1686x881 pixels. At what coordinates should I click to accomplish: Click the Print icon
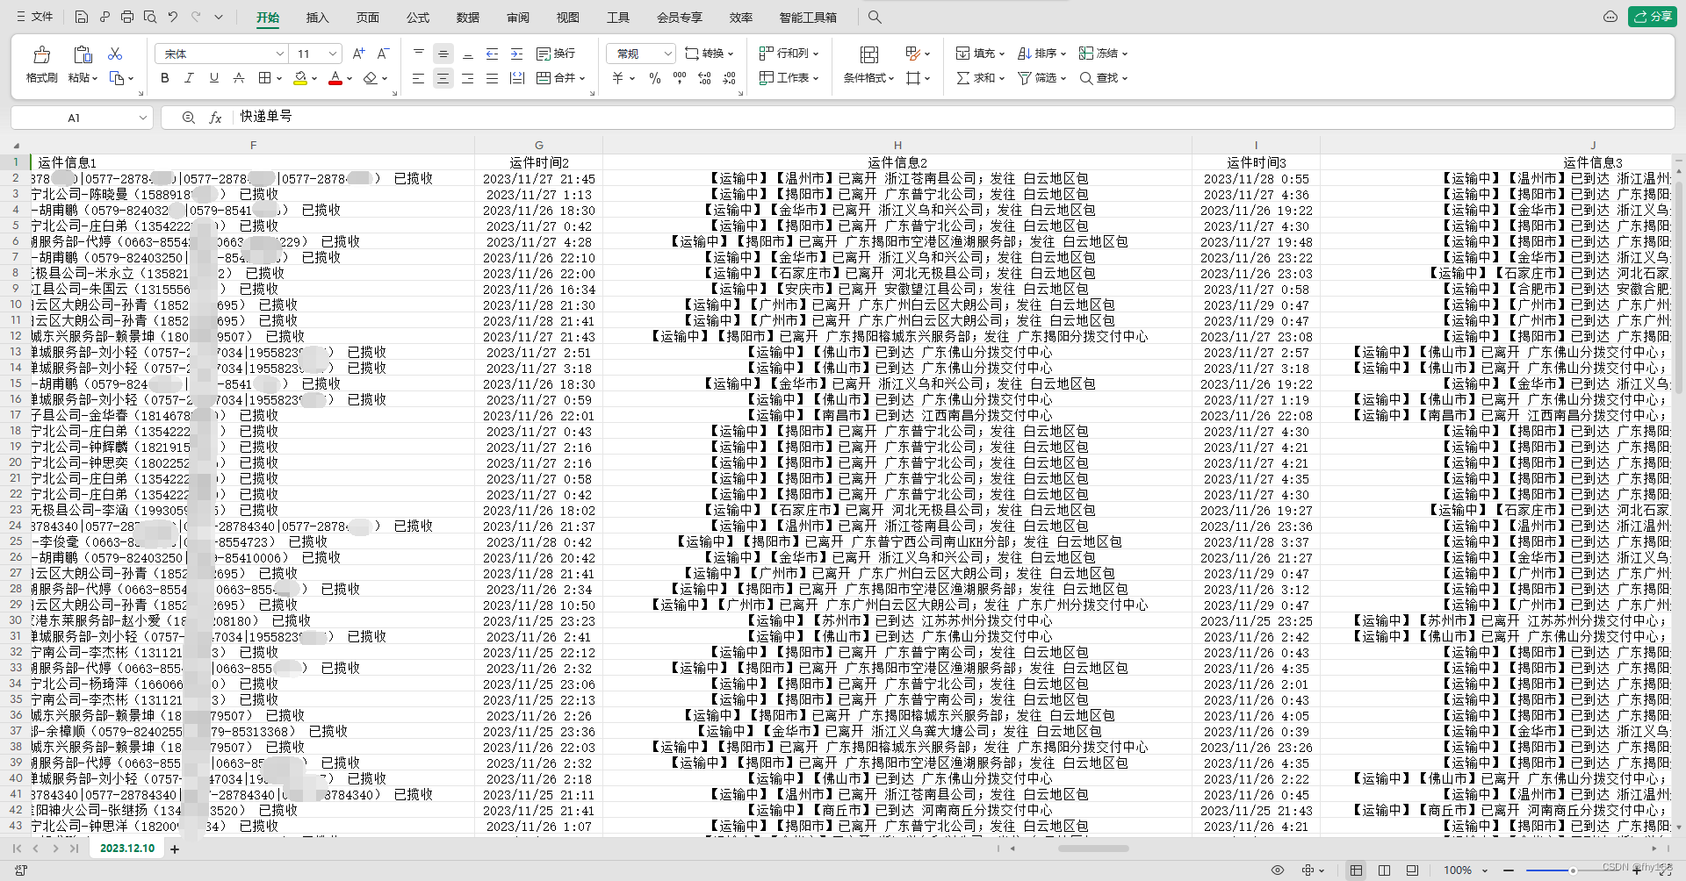pyautogui.click(x=127, y=17)
